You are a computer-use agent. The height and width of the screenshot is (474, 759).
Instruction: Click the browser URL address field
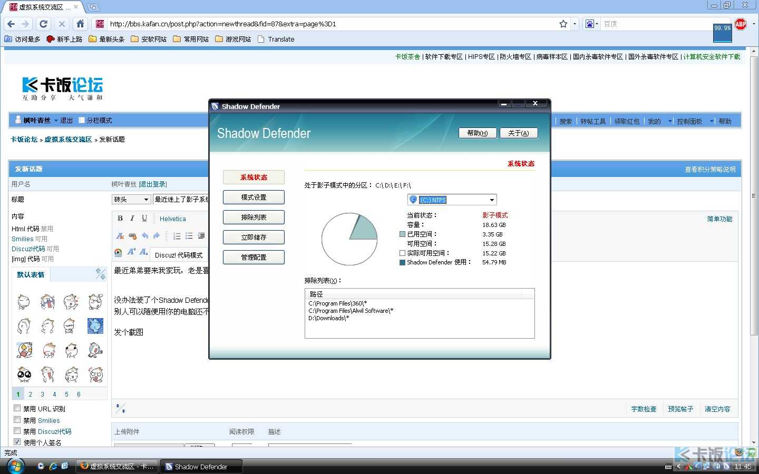pos(332,24)
